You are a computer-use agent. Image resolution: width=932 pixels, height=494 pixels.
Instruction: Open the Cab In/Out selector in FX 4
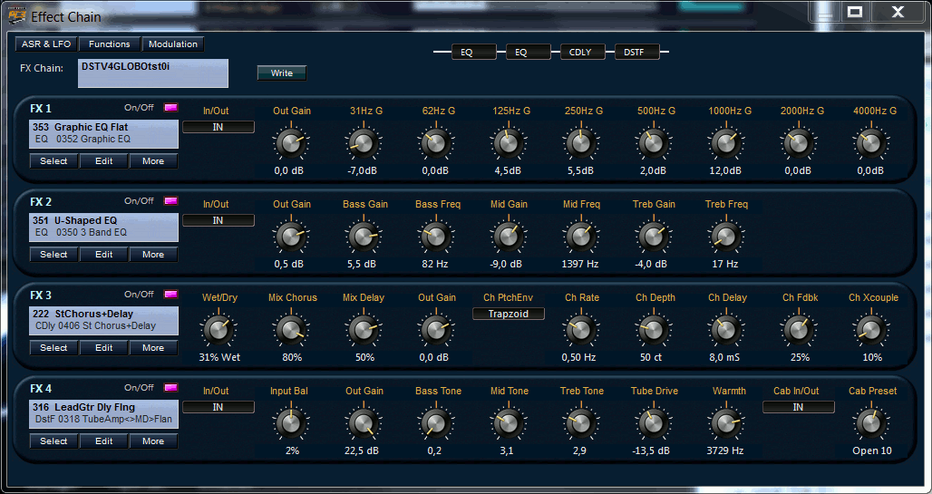pos(798,407)
